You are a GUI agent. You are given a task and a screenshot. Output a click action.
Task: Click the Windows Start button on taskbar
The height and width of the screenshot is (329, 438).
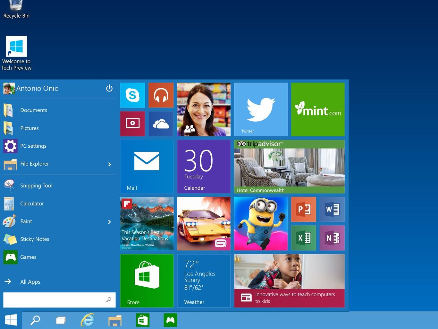point(11,320)
